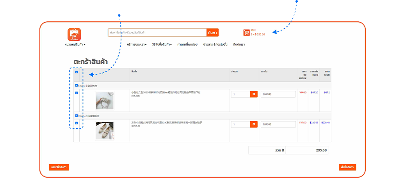Image resolution: width=404 pixels, height=178 pixels.
Task: Expand the หมวดหมู่สินค้า category dropdown
Action: point(75,44)
